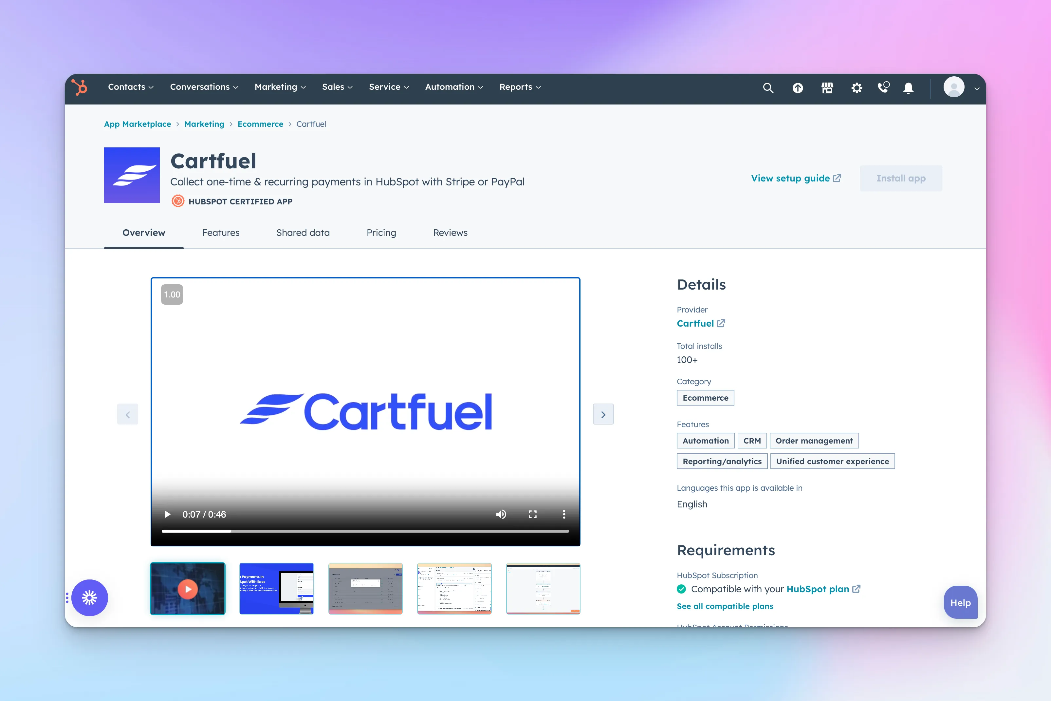Enter video fullscreen mode
Image resolution: width=1051 pixels, height=701 pixels.
(533, 514)
